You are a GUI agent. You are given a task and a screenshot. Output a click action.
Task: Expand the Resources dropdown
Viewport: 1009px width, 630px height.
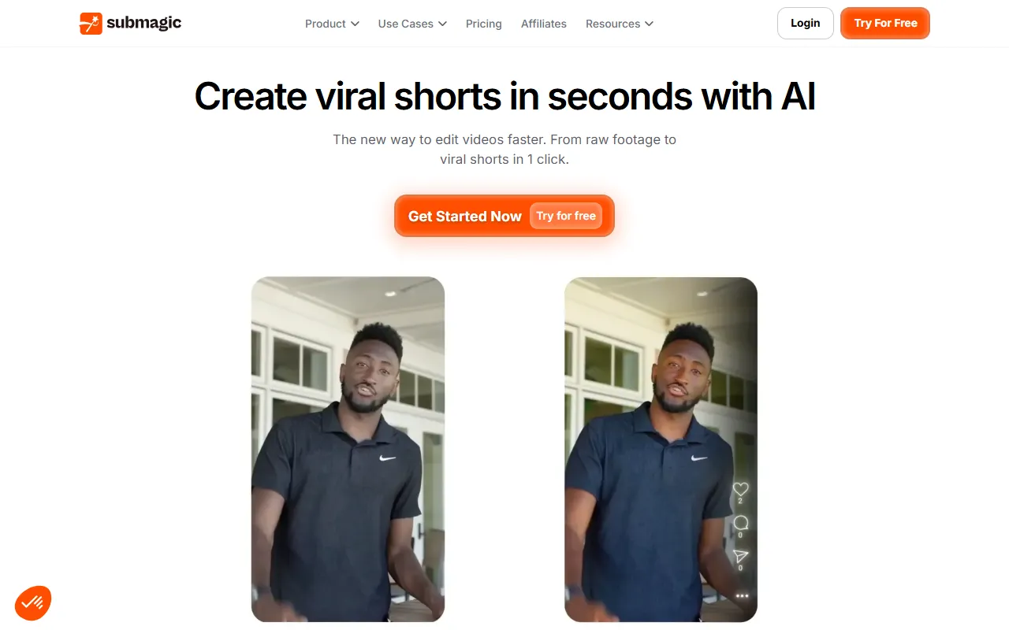point(620,24)
